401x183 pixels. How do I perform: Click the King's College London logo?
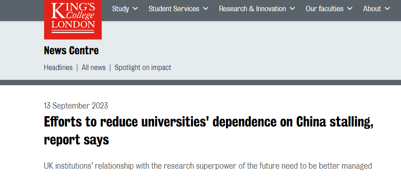tap(73, 18)
